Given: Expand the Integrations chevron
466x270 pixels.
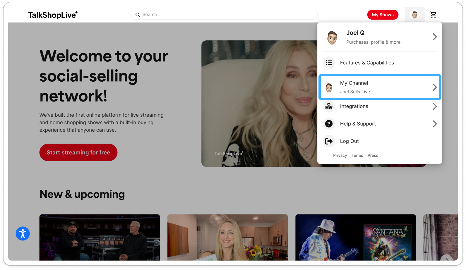Looking at the screenshot, I should pyautogui.click(x=435, y=106).
